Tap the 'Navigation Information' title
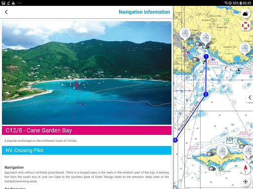Image resolution: width=253 pixels, height=189 pixels. click(144, 12)
